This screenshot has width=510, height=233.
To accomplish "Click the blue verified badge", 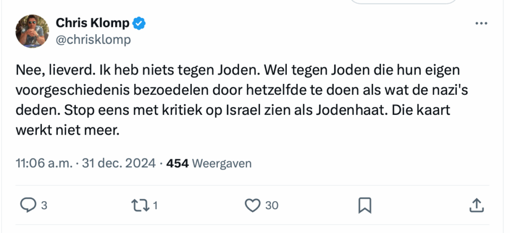I will (x=139, y=23).
